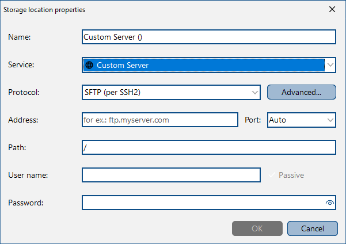Focus the Name text field
Viewport: 346px width, 244px height.
pos(209,37)
